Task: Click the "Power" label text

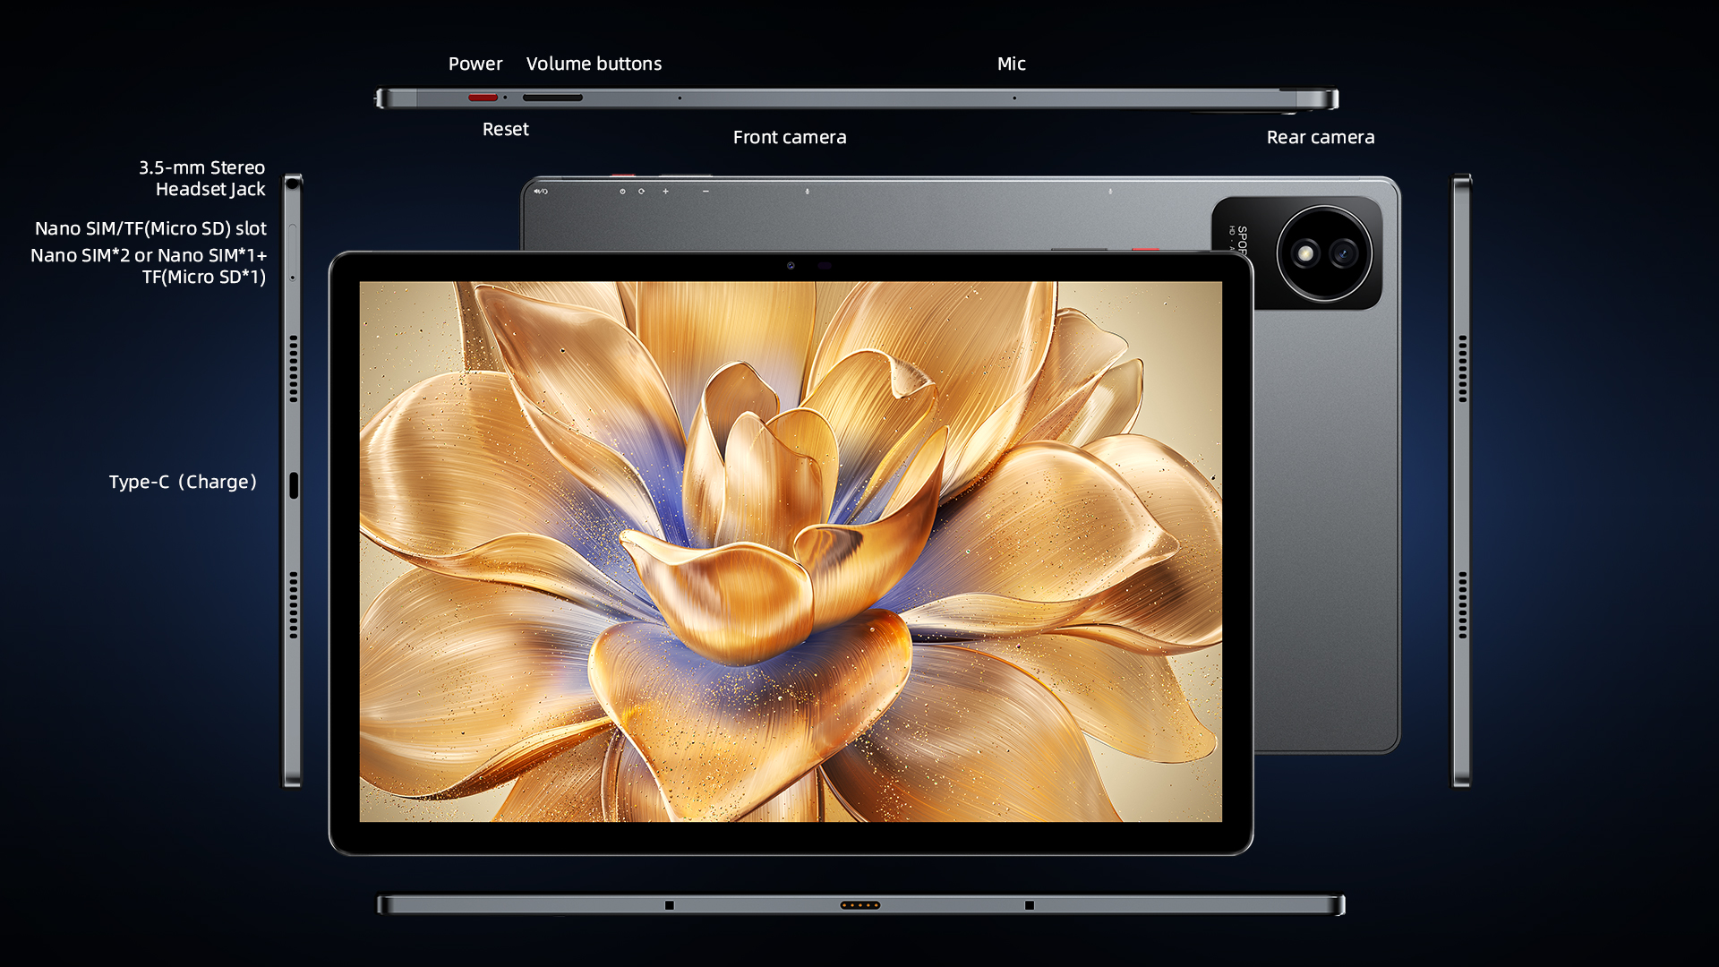Action: coord(475,64)
